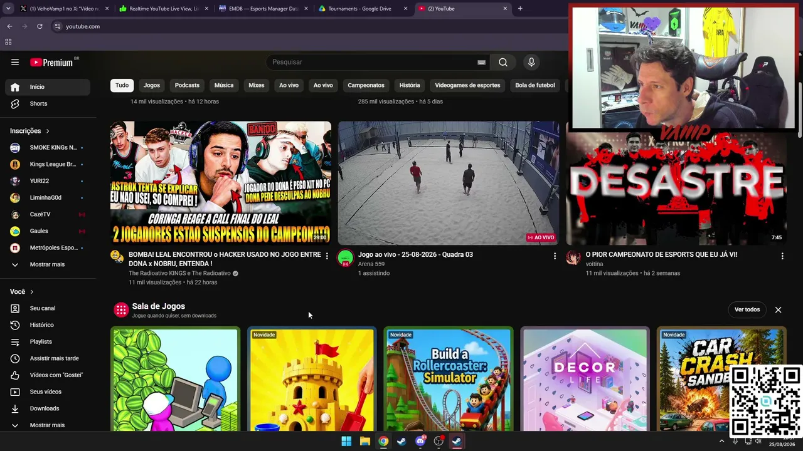This screenshot has width=803, height=451.
Task: Open Discord from the taskbar
Action: pyautogui.click(x=420, y=441)
